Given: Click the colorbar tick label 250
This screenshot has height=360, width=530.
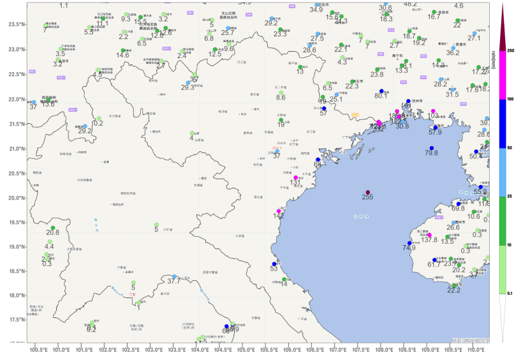Looking at the screenshot, I should tap(511, 51).
